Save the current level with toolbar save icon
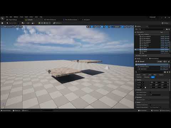Viewport: 171px width, 128px height. click(2, 23)
